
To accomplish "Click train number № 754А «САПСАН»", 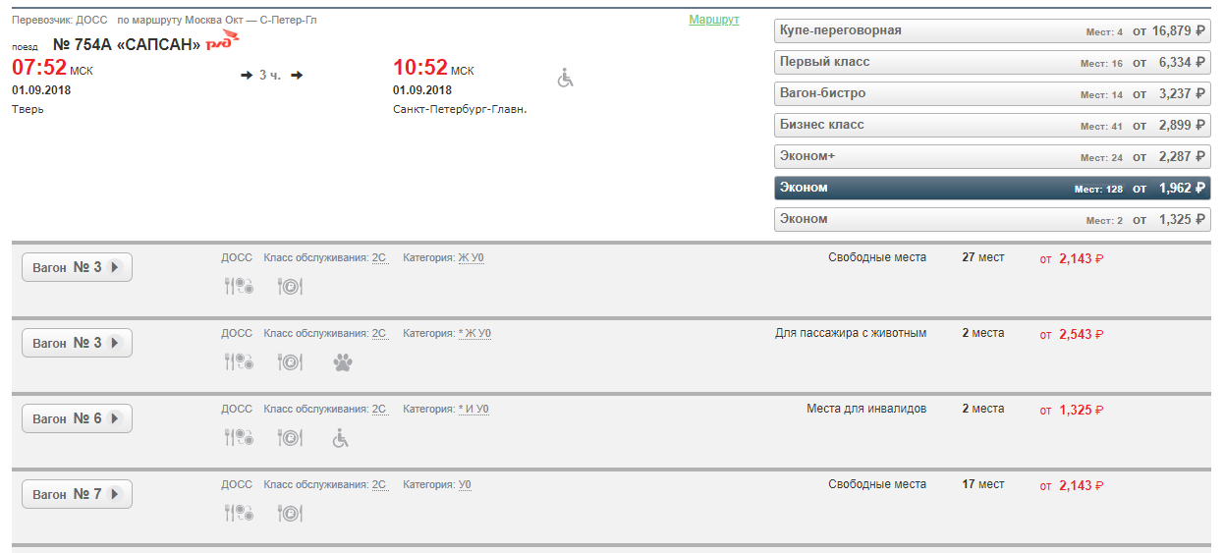I will (126, 44).
